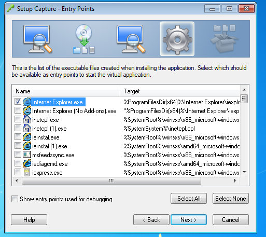Click the ieinstal.exe icon
Viewport: 266px width, 237px height.
pyautogui.click(x=27, y=137)
